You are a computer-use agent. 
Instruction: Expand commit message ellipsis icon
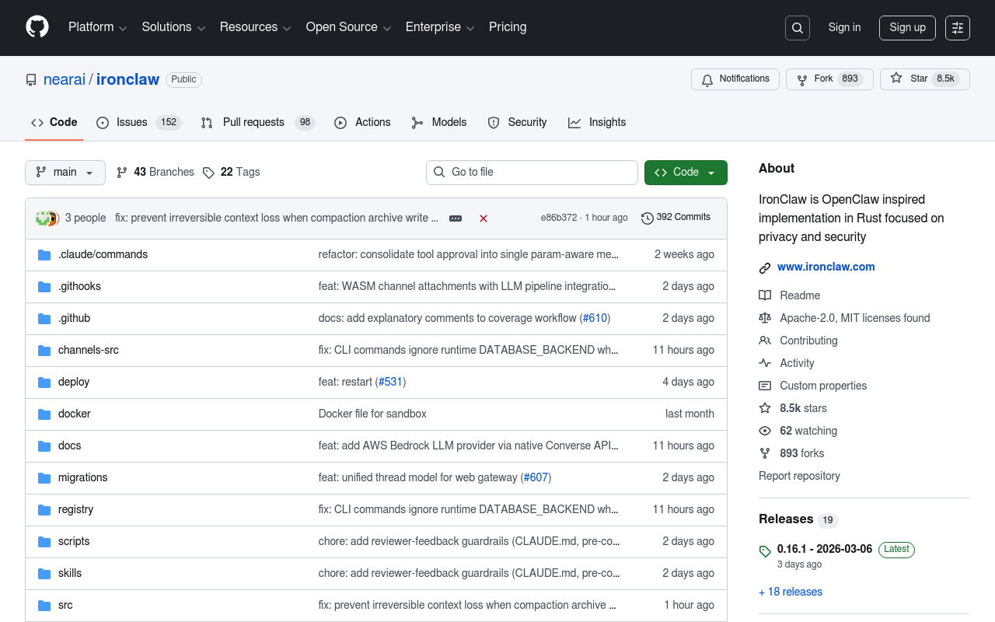click(x=456, y=218)
